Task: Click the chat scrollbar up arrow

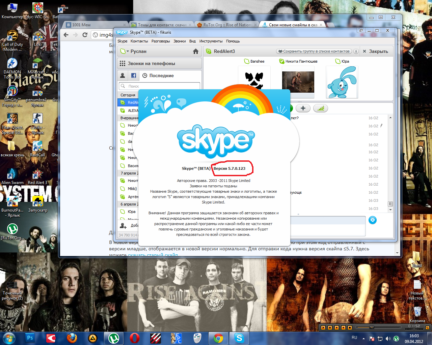Action: [390, 118]
